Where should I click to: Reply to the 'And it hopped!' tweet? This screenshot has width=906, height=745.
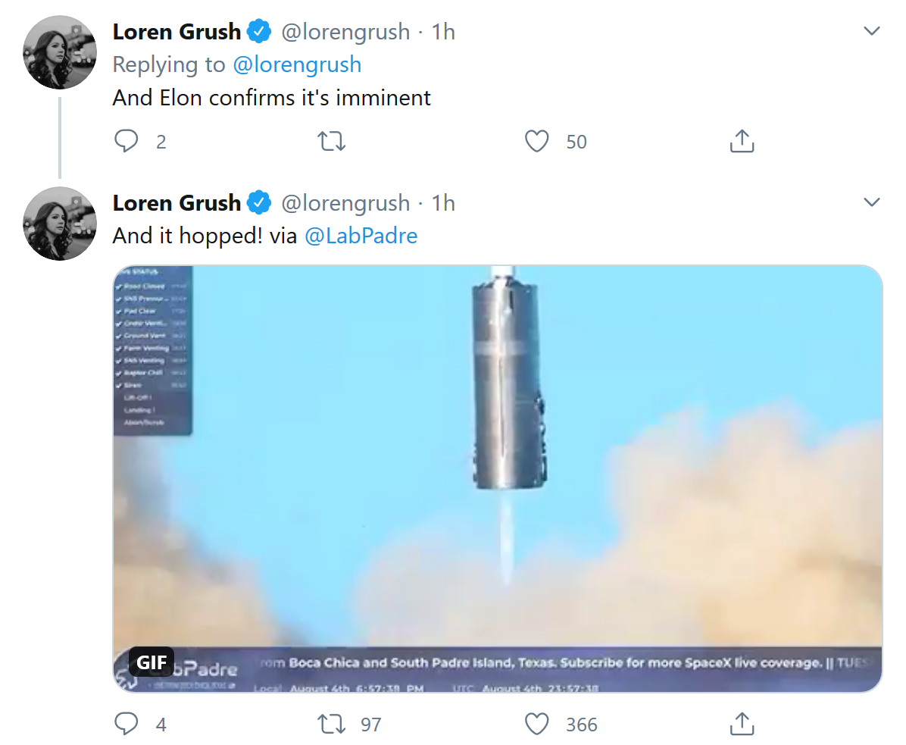pos(127,725)
